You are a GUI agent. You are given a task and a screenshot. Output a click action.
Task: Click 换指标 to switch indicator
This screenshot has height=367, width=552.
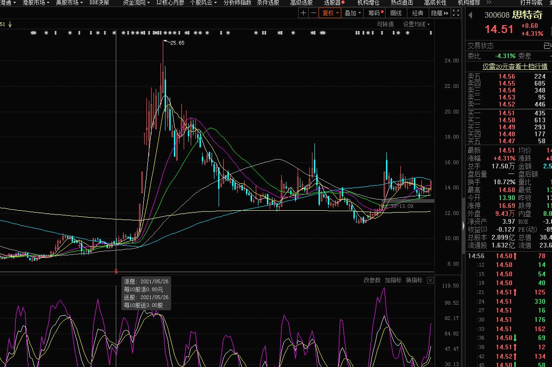click(x=414, y=280)
